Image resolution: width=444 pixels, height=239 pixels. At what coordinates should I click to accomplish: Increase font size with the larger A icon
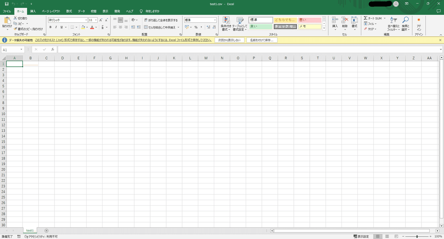tap(101, 20)
